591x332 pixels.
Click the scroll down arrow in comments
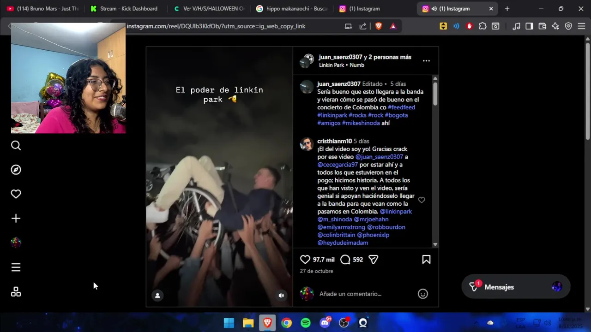tap(435, 244)
